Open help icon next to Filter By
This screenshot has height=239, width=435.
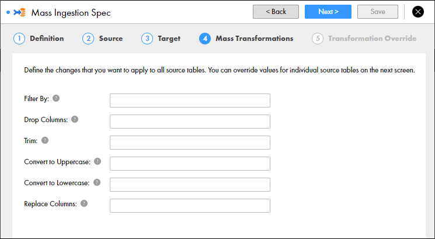[x=56, y=98]
